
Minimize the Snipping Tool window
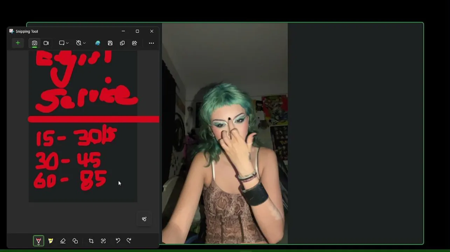coord(123,31)
